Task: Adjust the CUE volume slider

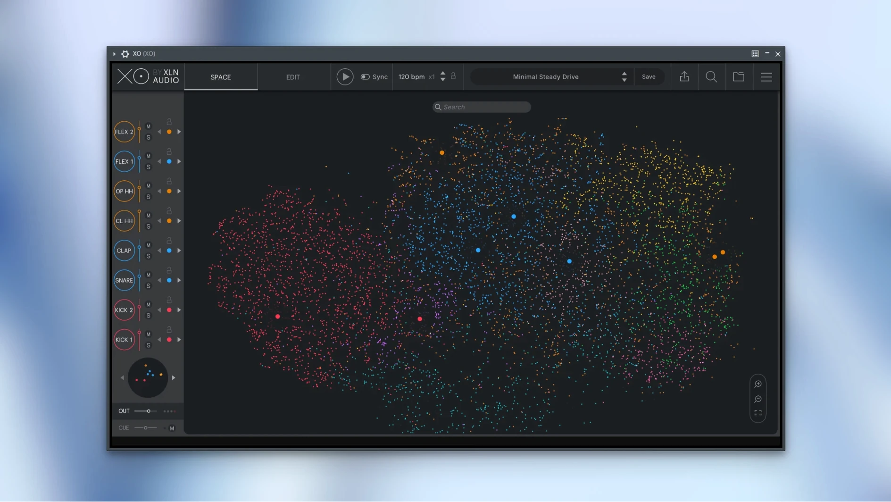Action: tap(146, 428)
